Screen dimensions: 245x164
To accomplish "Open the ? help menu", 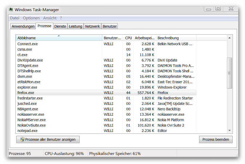I will [x=61, y=18].
